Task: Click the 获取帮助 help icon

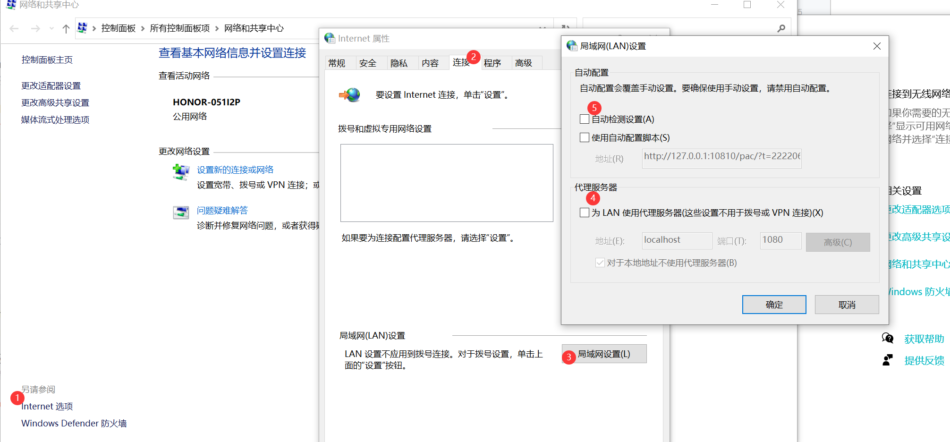Action: (x=888, y=338)
